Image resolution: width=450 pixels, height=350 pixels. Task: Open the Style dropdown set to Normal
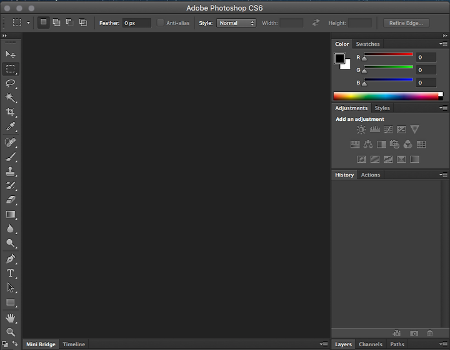tap(236, 23)
